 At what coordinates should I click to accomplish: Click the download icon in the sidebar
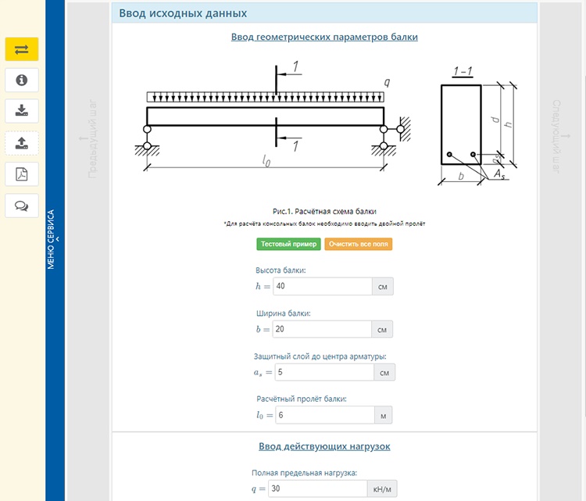click(x=22, y=111)
